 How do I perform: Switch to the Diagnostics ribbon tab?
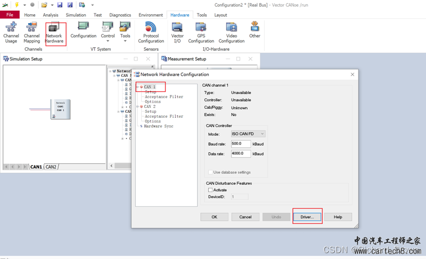(x=120, y=15)
